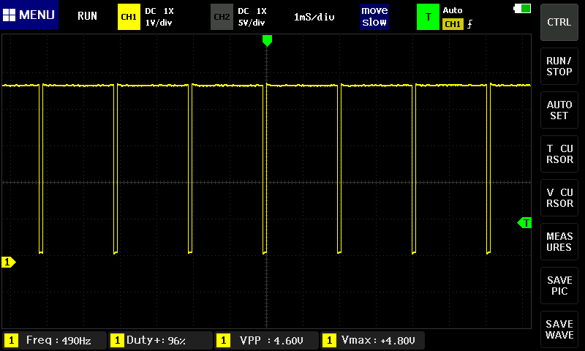Enable the T CURSOR button
This screenshot has height=351, width=585.
559,154
